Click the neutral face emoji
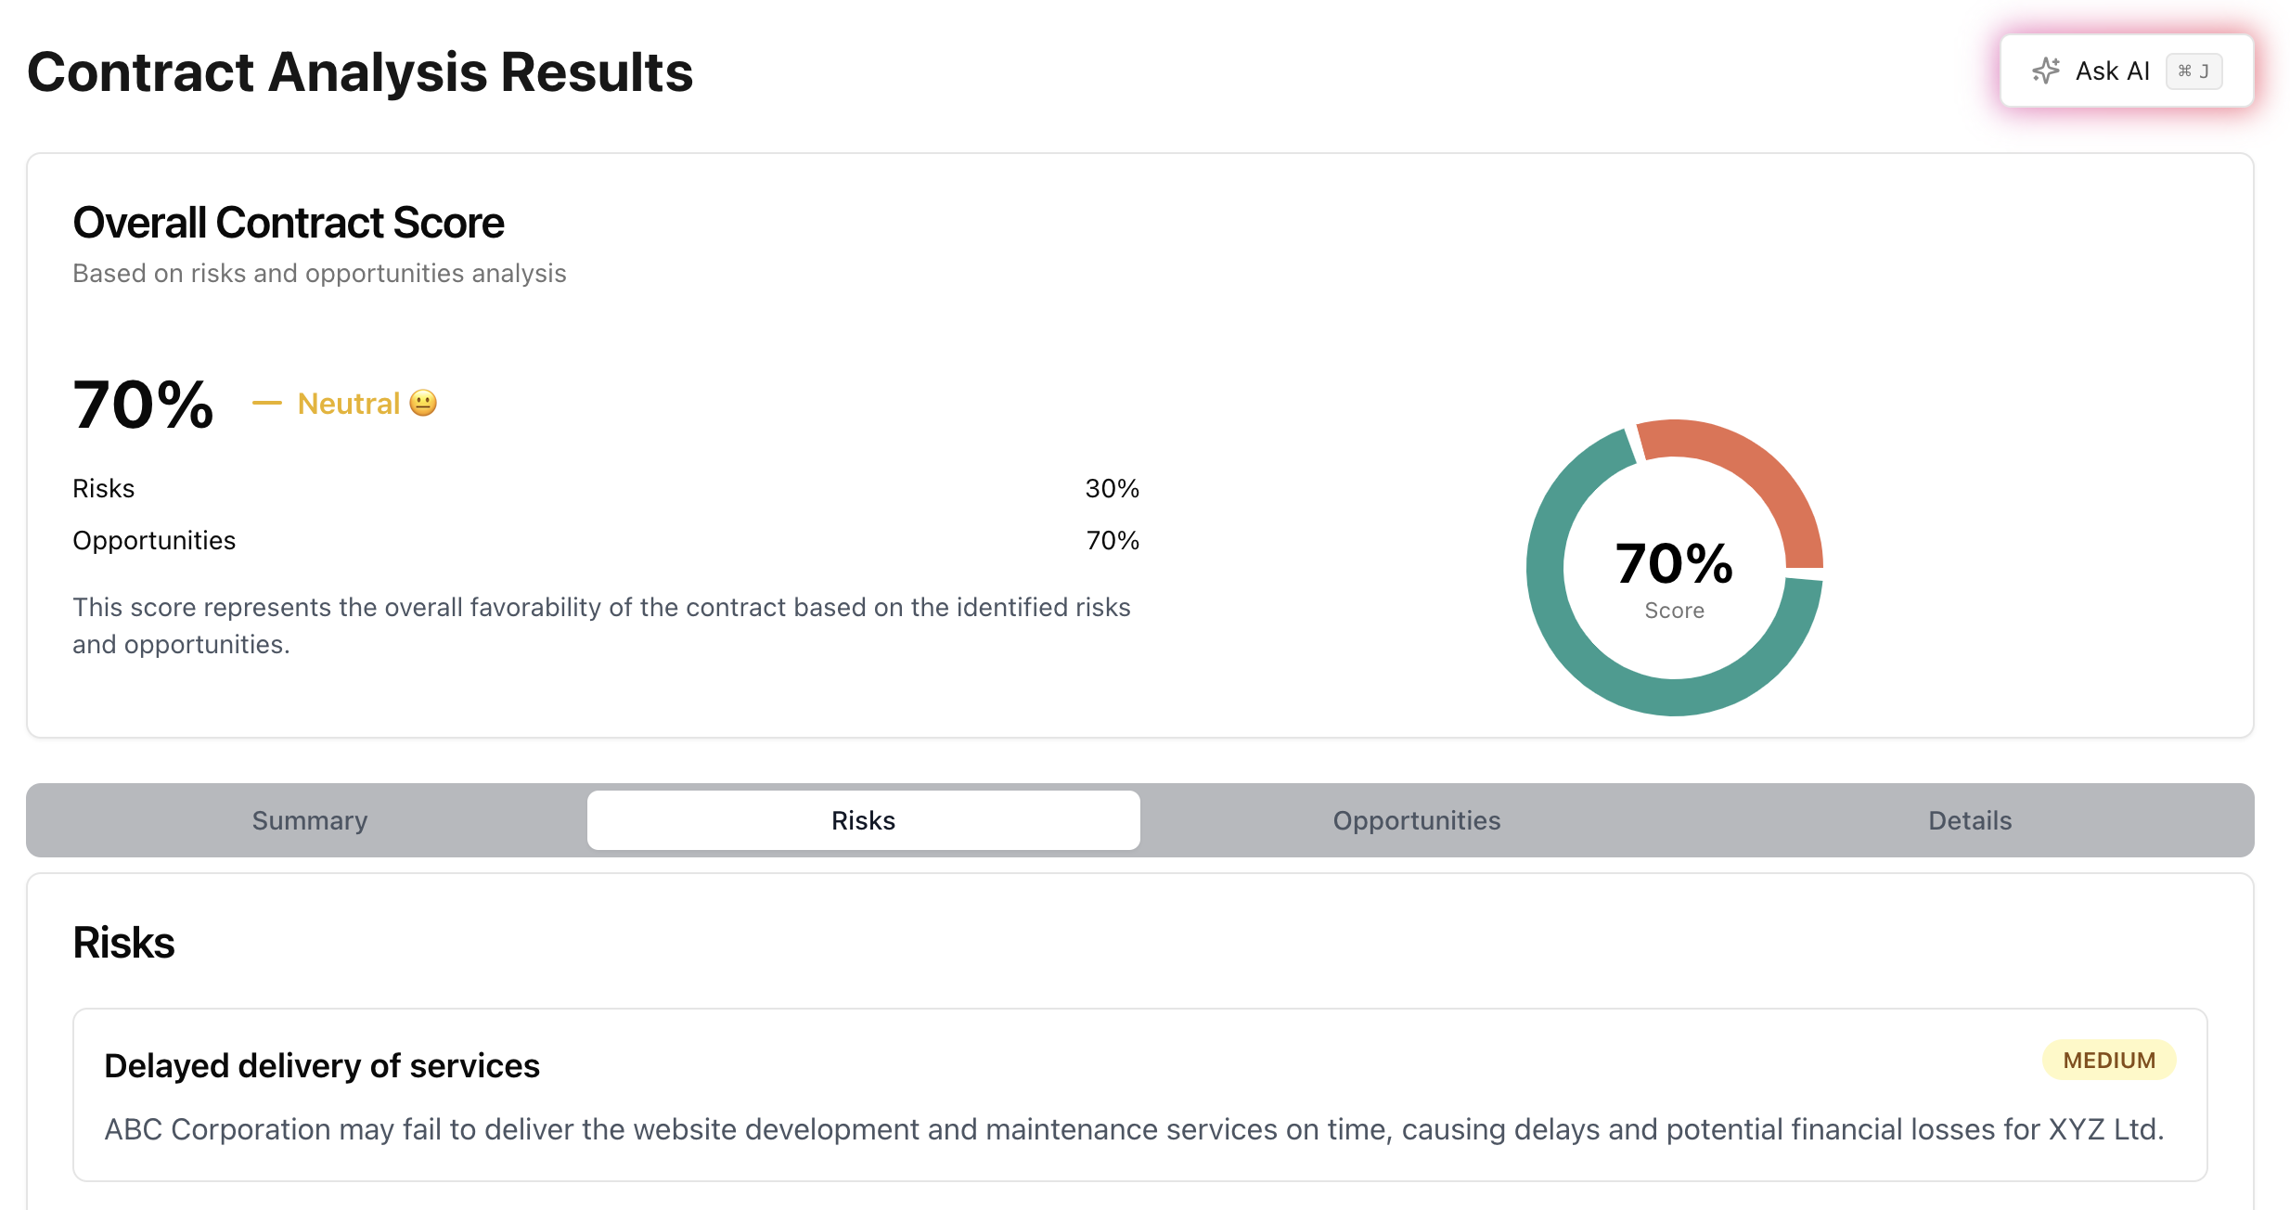2290x1210 pixels. pyautogui.click(x=423, y=403)
